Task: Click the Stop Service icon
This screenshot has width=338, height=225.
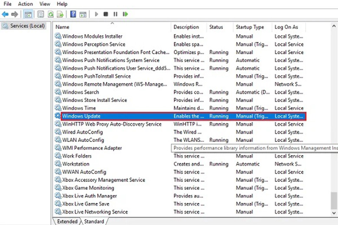Action: 106,14
